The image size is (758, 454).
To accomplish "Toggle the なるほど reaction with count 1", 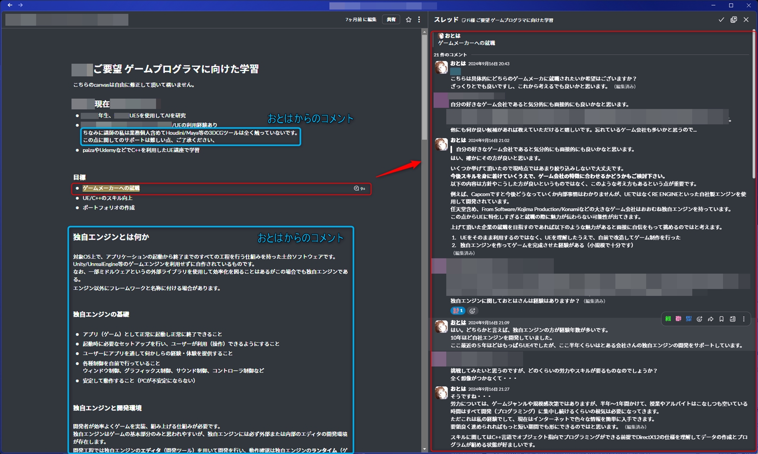I will 457,311.
